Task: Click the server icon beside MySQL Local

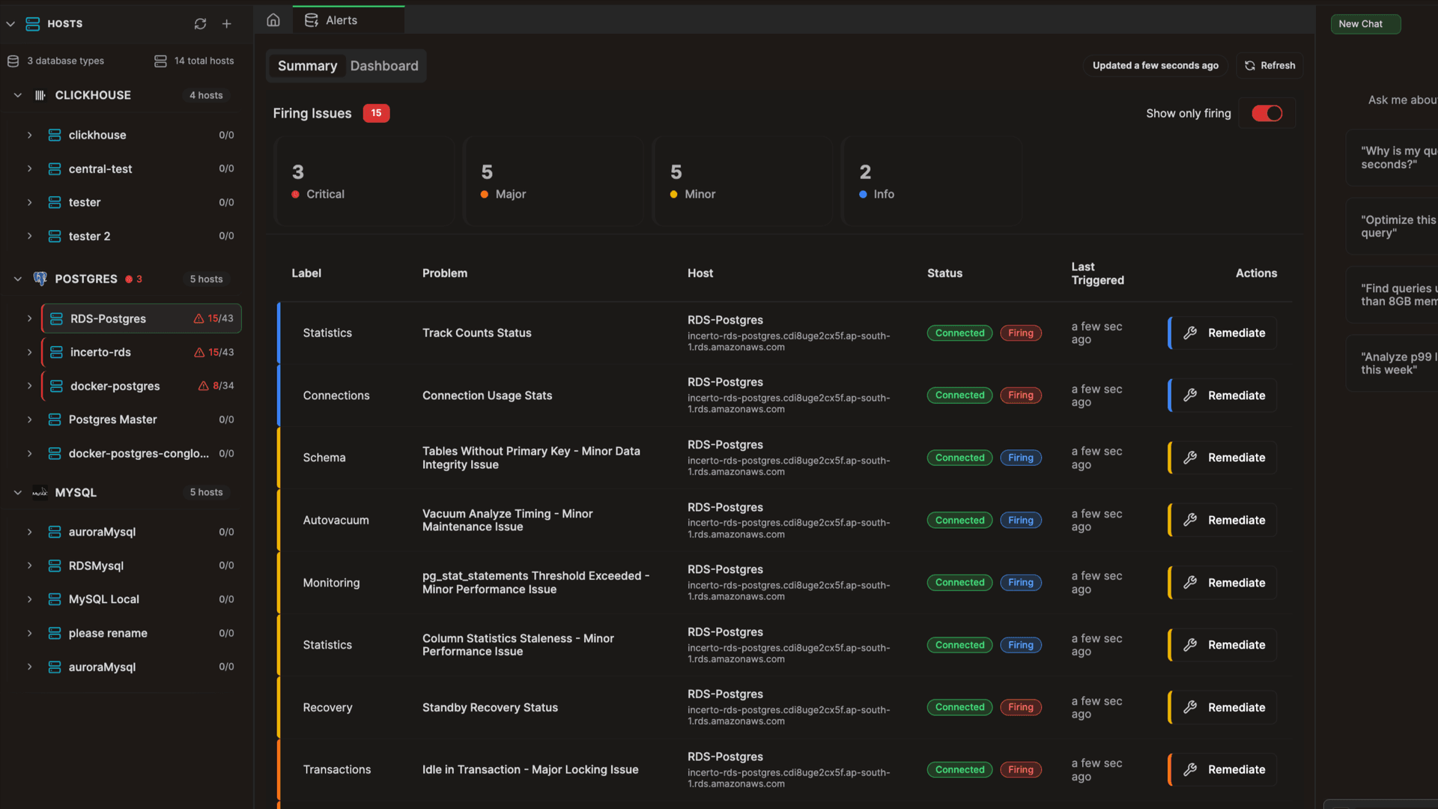Action: [x=55, y=599]
